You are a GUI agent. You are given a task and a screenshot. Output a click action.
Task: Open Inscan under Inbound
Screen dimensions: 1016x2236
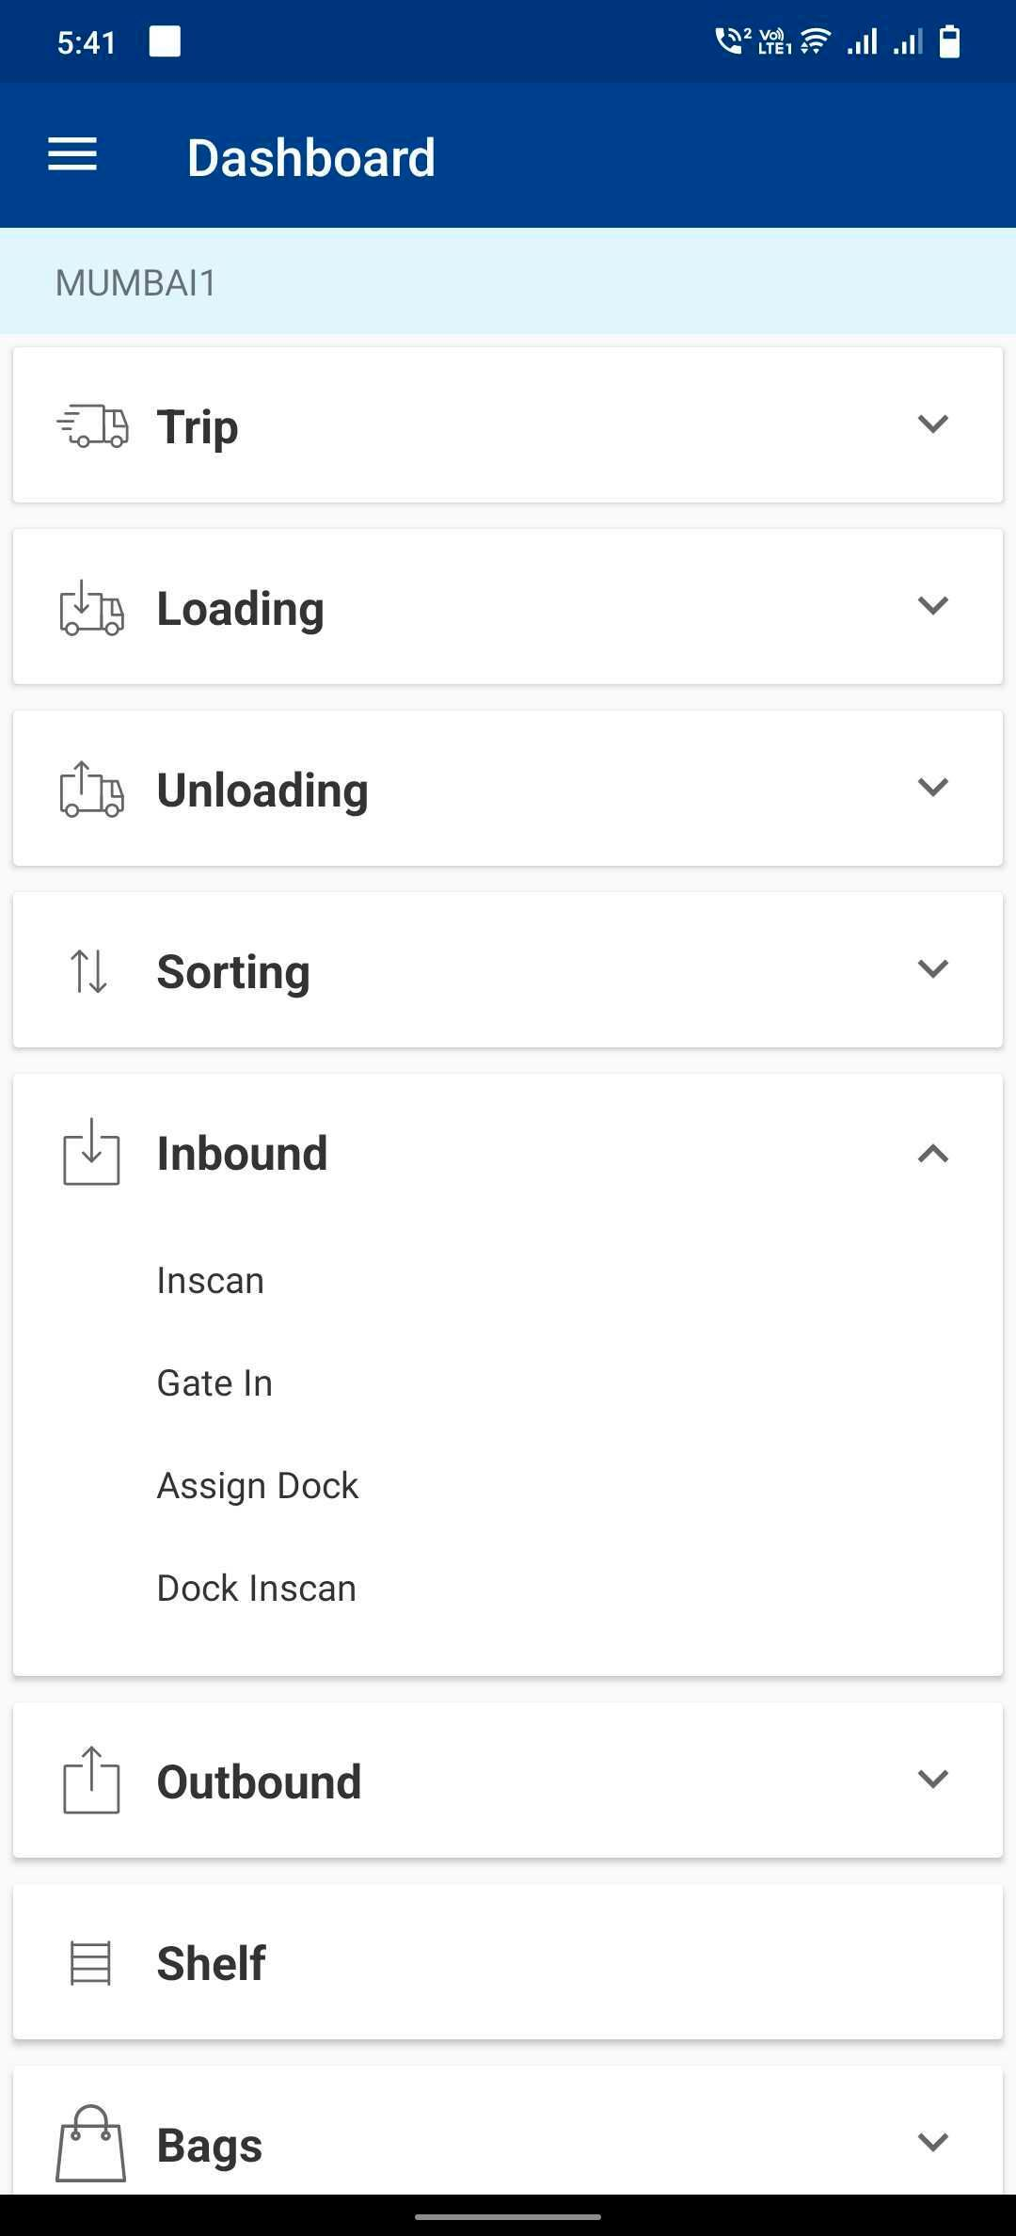pyautogui.click(x=211, y=1281)
